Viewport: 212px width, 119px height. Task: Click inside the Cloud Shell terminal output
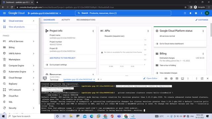(x=126, y=98)
